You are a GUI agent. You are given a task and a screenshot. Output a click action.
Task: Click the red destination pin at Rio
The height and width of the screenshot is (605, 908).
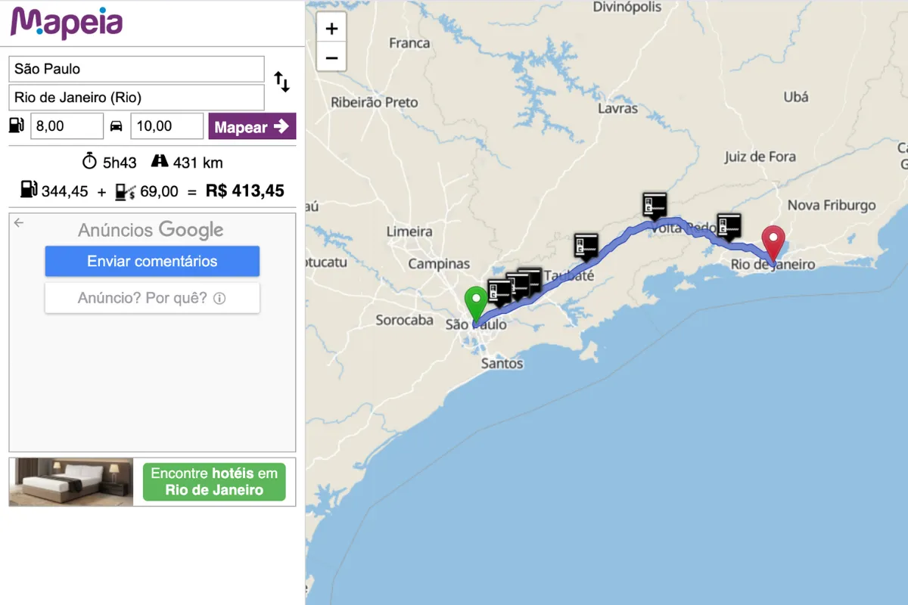[773, 244]
